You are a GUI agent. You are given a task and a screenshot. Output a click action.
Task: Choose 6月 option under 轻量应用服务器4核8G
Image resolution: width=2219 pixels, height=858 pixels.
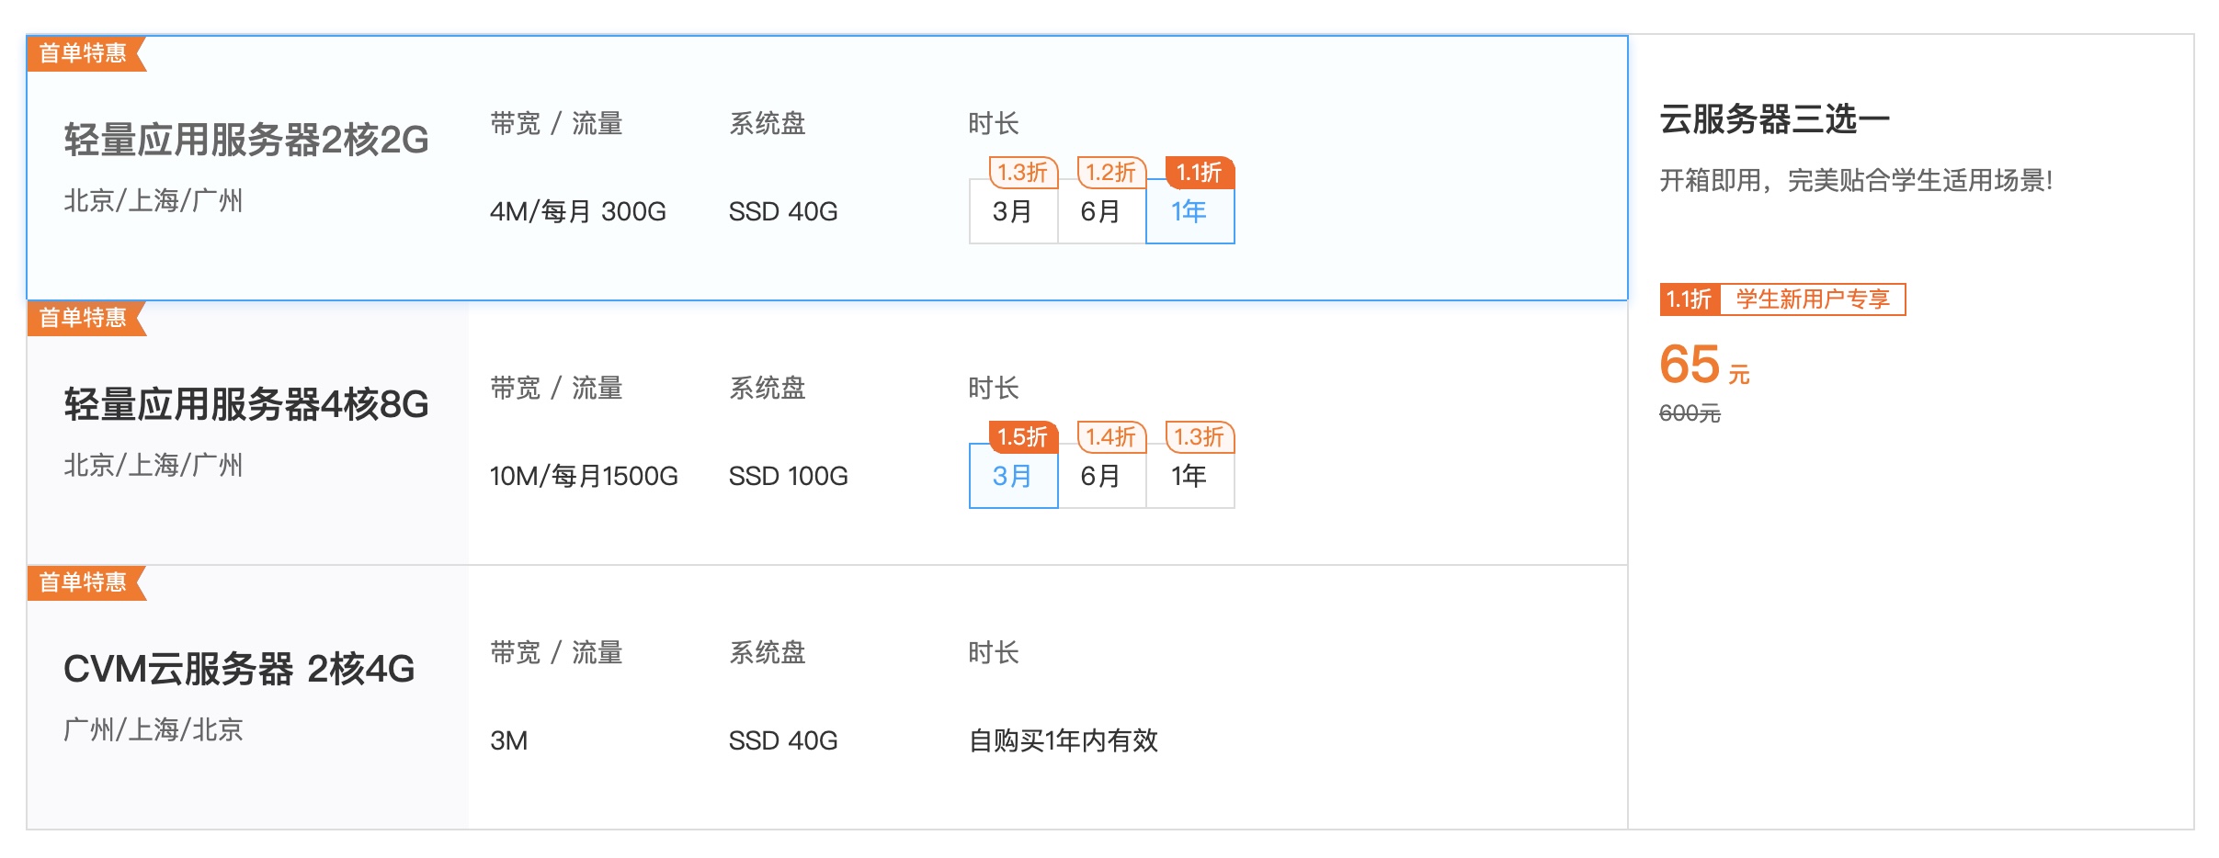[1101, 477]
